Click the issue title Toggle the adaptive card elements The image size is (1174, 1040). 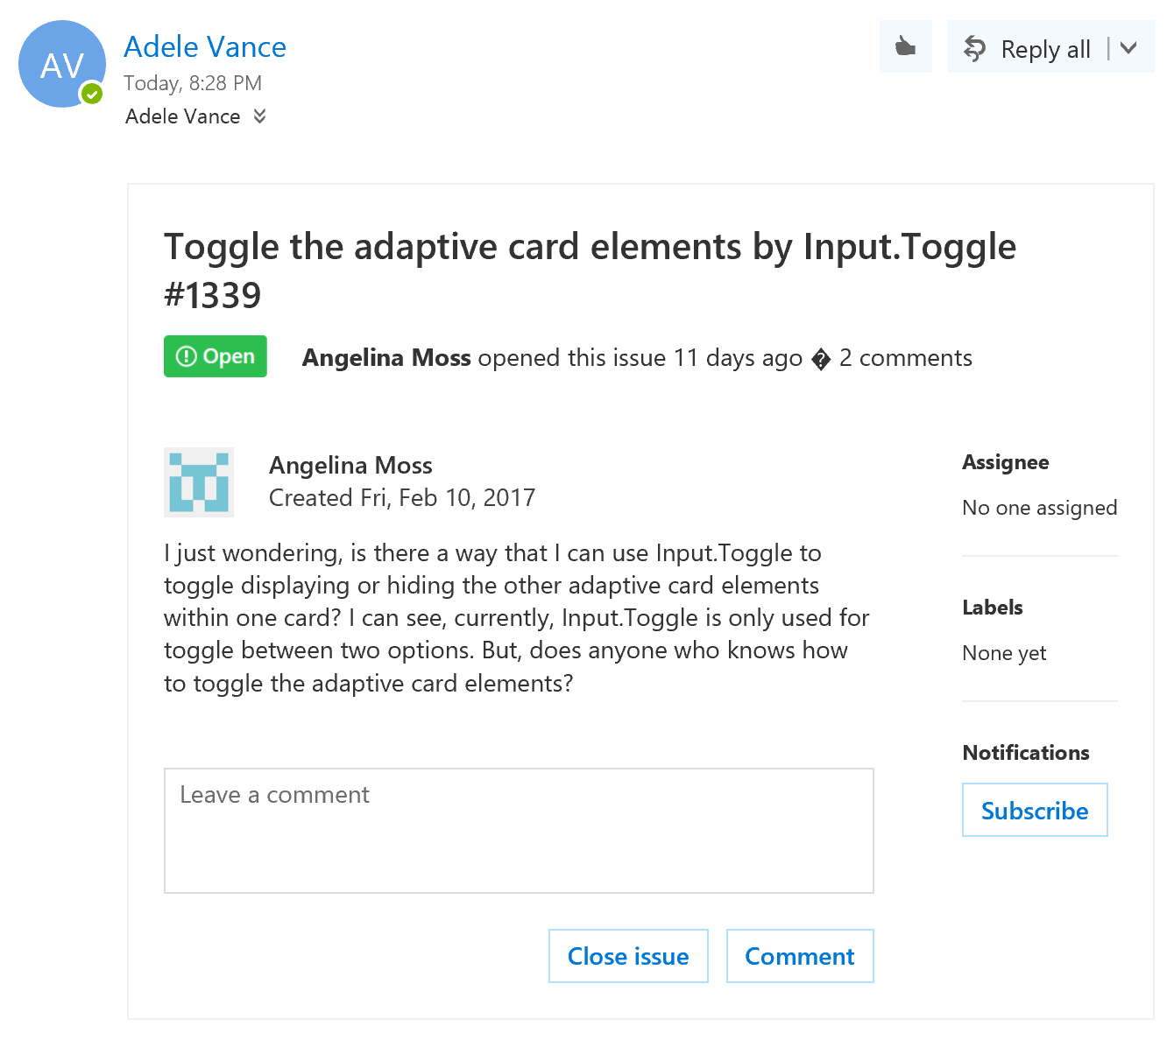click(x=590, y=247)
